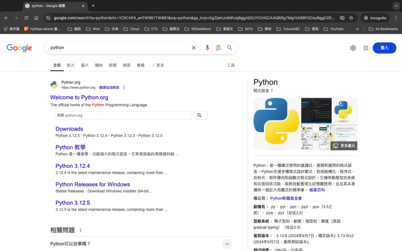Image resolution: width=402 pixels, height=251 pixels.
Task: Click the browser back arrow
Action: point(6,18)
